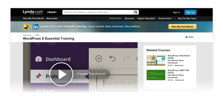Open Start My Free Month nav link

pyautogui.click(x=34, y=18)
